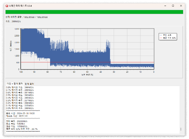Click the red Naraeon app icon in title bar
189x139 pixels.
(7, 6)
